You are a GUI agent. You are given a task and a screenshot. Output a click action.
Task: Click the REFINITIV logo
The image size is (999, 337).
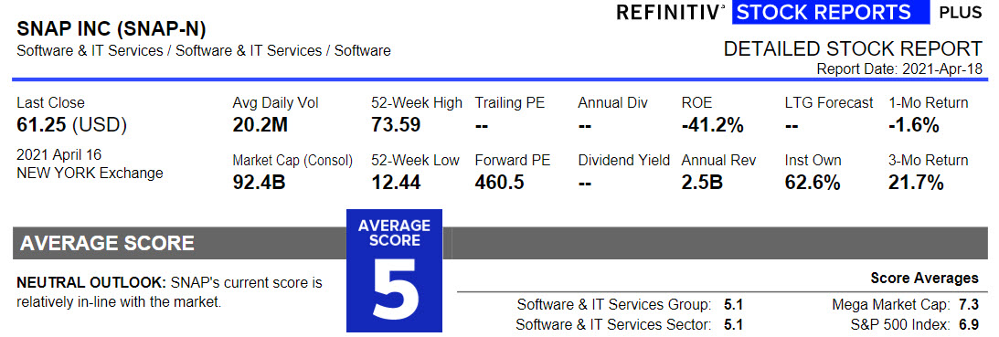pos(671,12)
